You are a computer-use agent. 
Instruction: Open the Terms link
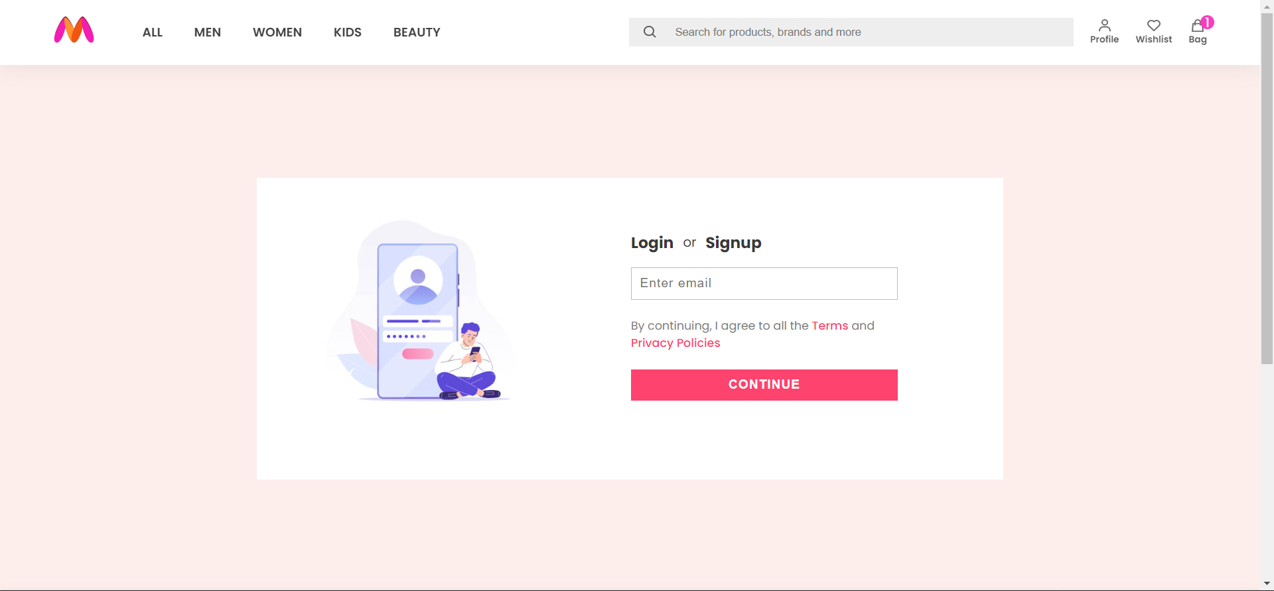pos(830,326)
